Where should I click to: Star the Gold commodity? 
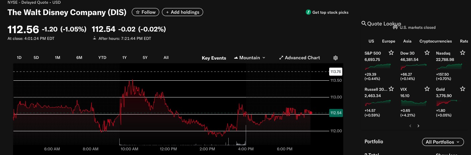[x=463, y=89]
